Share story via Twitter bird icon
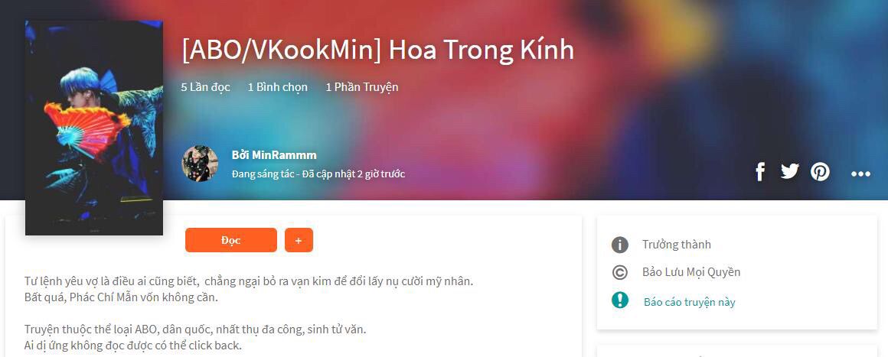Viewport: 888px width, 357px height. (789, 171)
